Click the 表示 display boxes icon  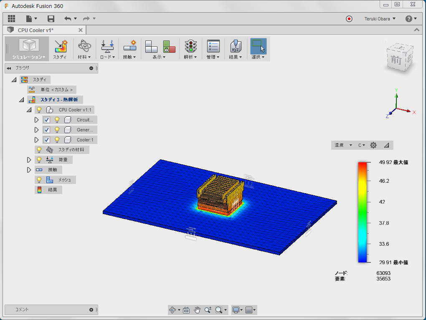point(151,46)
